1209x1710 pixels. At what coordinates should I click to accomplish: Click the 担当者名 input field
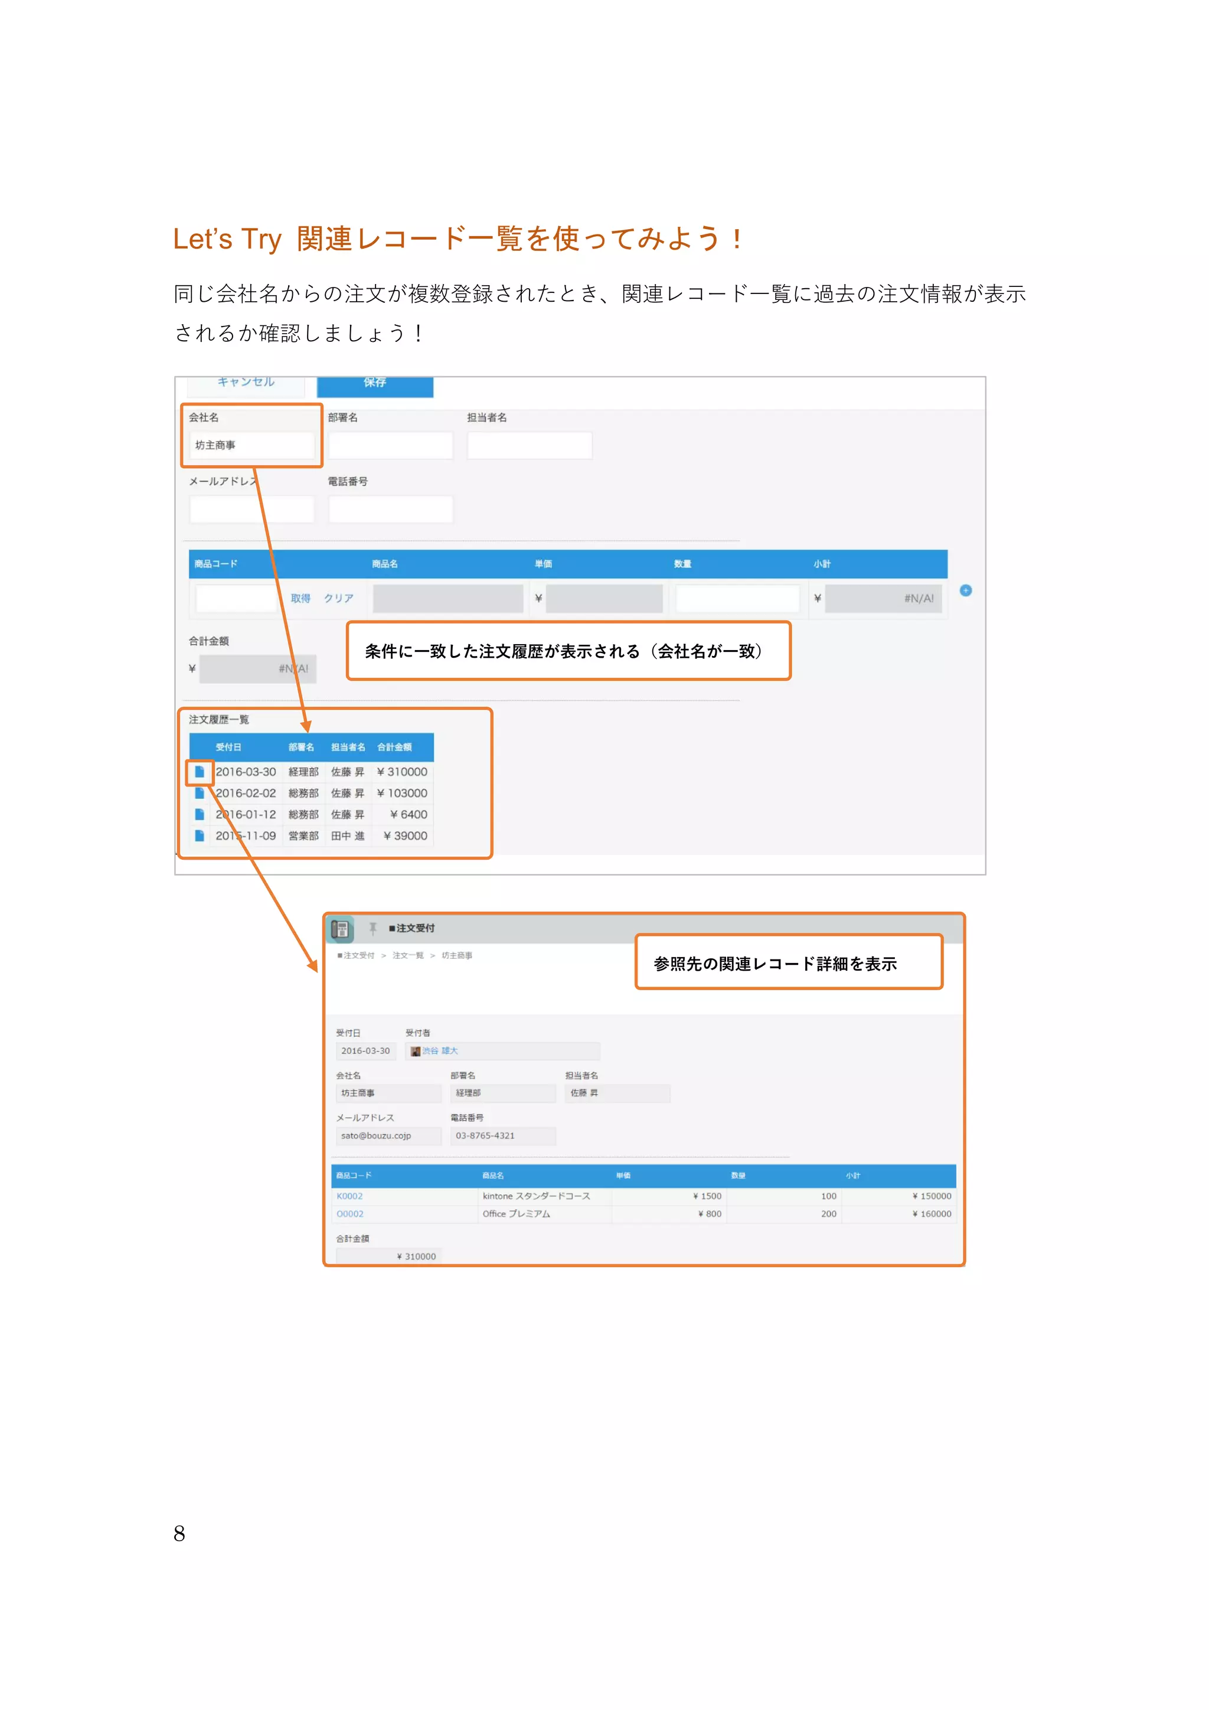tap(530, 445)
